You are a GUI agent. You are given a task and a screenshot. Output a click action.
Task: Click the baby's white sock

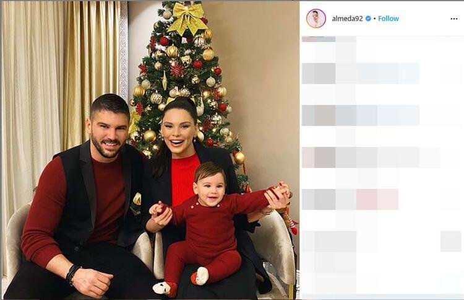tap(202, 276)
